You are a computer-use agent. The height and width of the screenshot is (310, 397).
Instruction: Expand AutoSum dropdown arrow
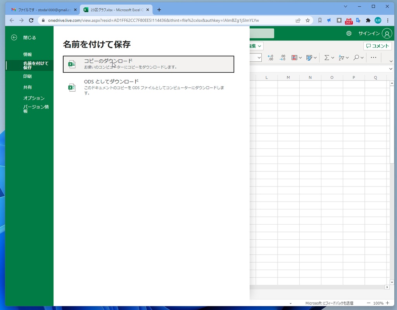tap(333, 58)
